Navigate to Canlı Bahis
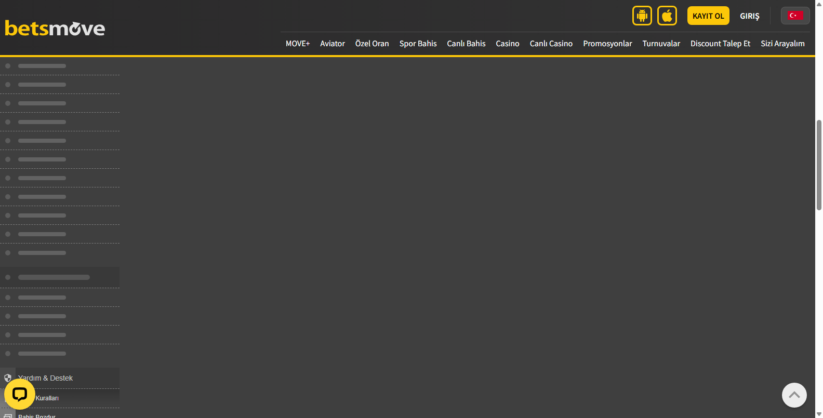Screen dimensions: 823x418 (x=466, y=44)
